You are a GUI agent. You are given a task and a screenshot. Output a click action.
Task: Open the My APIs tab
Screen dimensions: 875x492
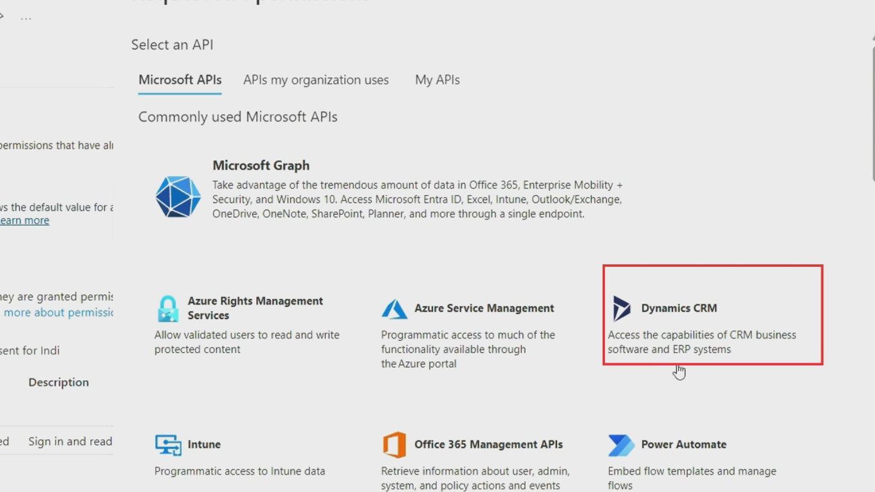click(x=438, y=80)
